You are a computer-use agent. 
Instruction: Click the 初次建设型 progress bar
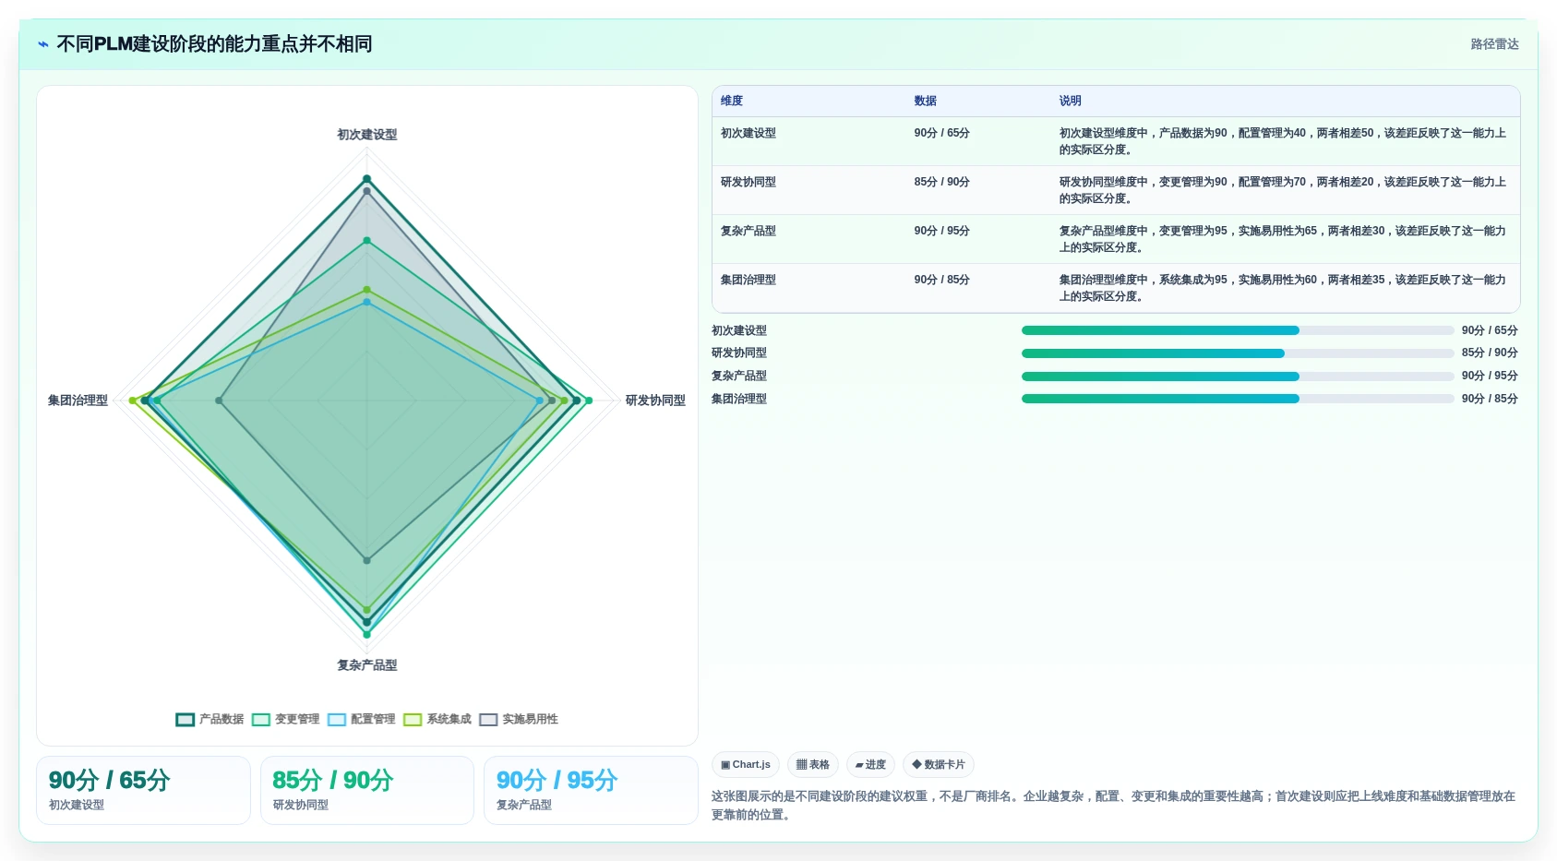[x=1238, y=330]
